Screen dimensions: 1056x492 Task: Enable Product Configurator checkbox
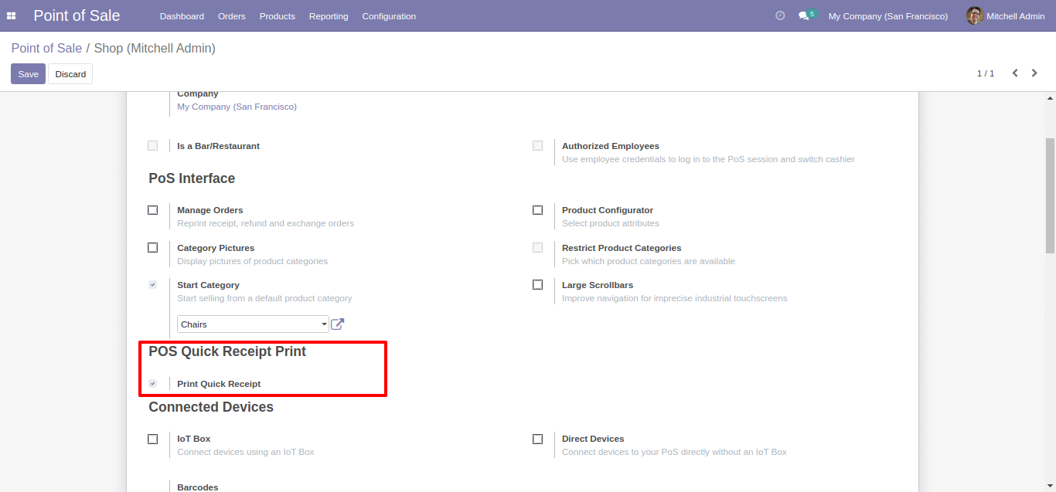click(538, 210)
